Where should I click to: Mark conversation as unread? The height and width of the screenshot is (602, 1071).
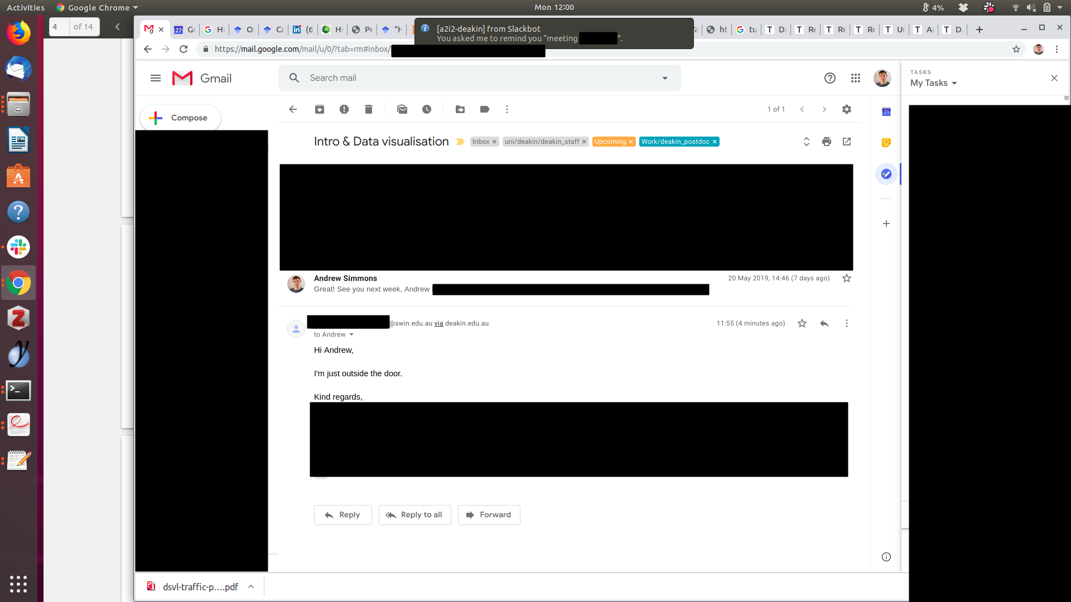402,109
